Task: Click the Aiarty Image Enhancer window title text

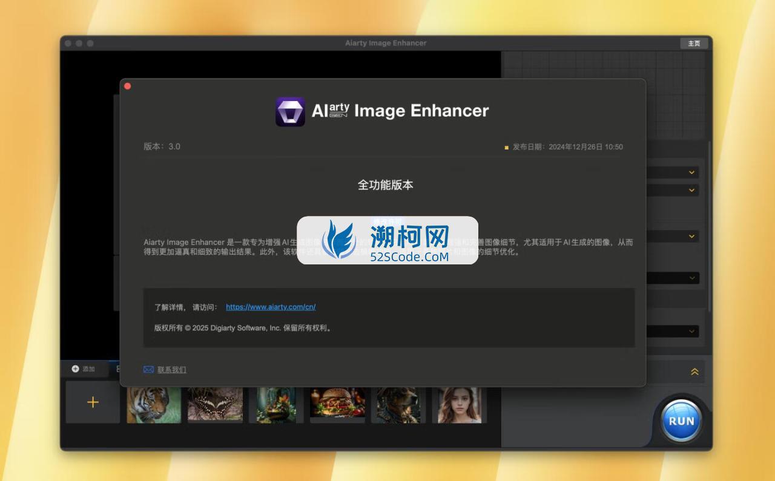Action: tap(386, 43)
